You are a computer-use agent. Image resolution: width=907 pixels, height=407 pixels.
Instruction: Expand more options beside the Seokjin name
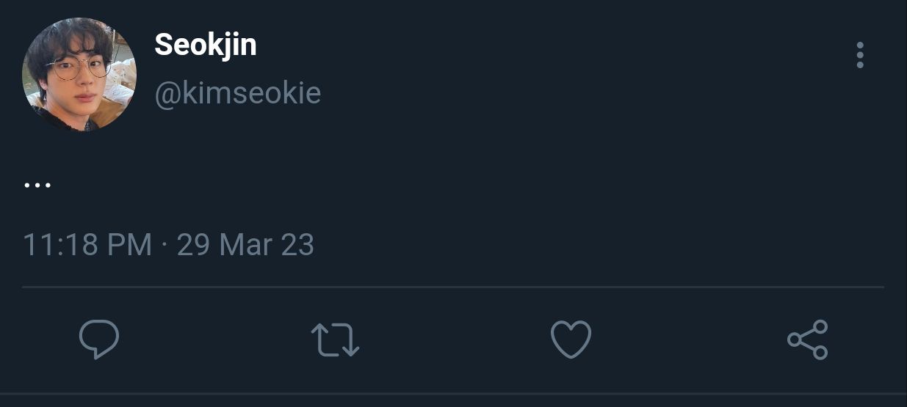[x=860, y=55]
